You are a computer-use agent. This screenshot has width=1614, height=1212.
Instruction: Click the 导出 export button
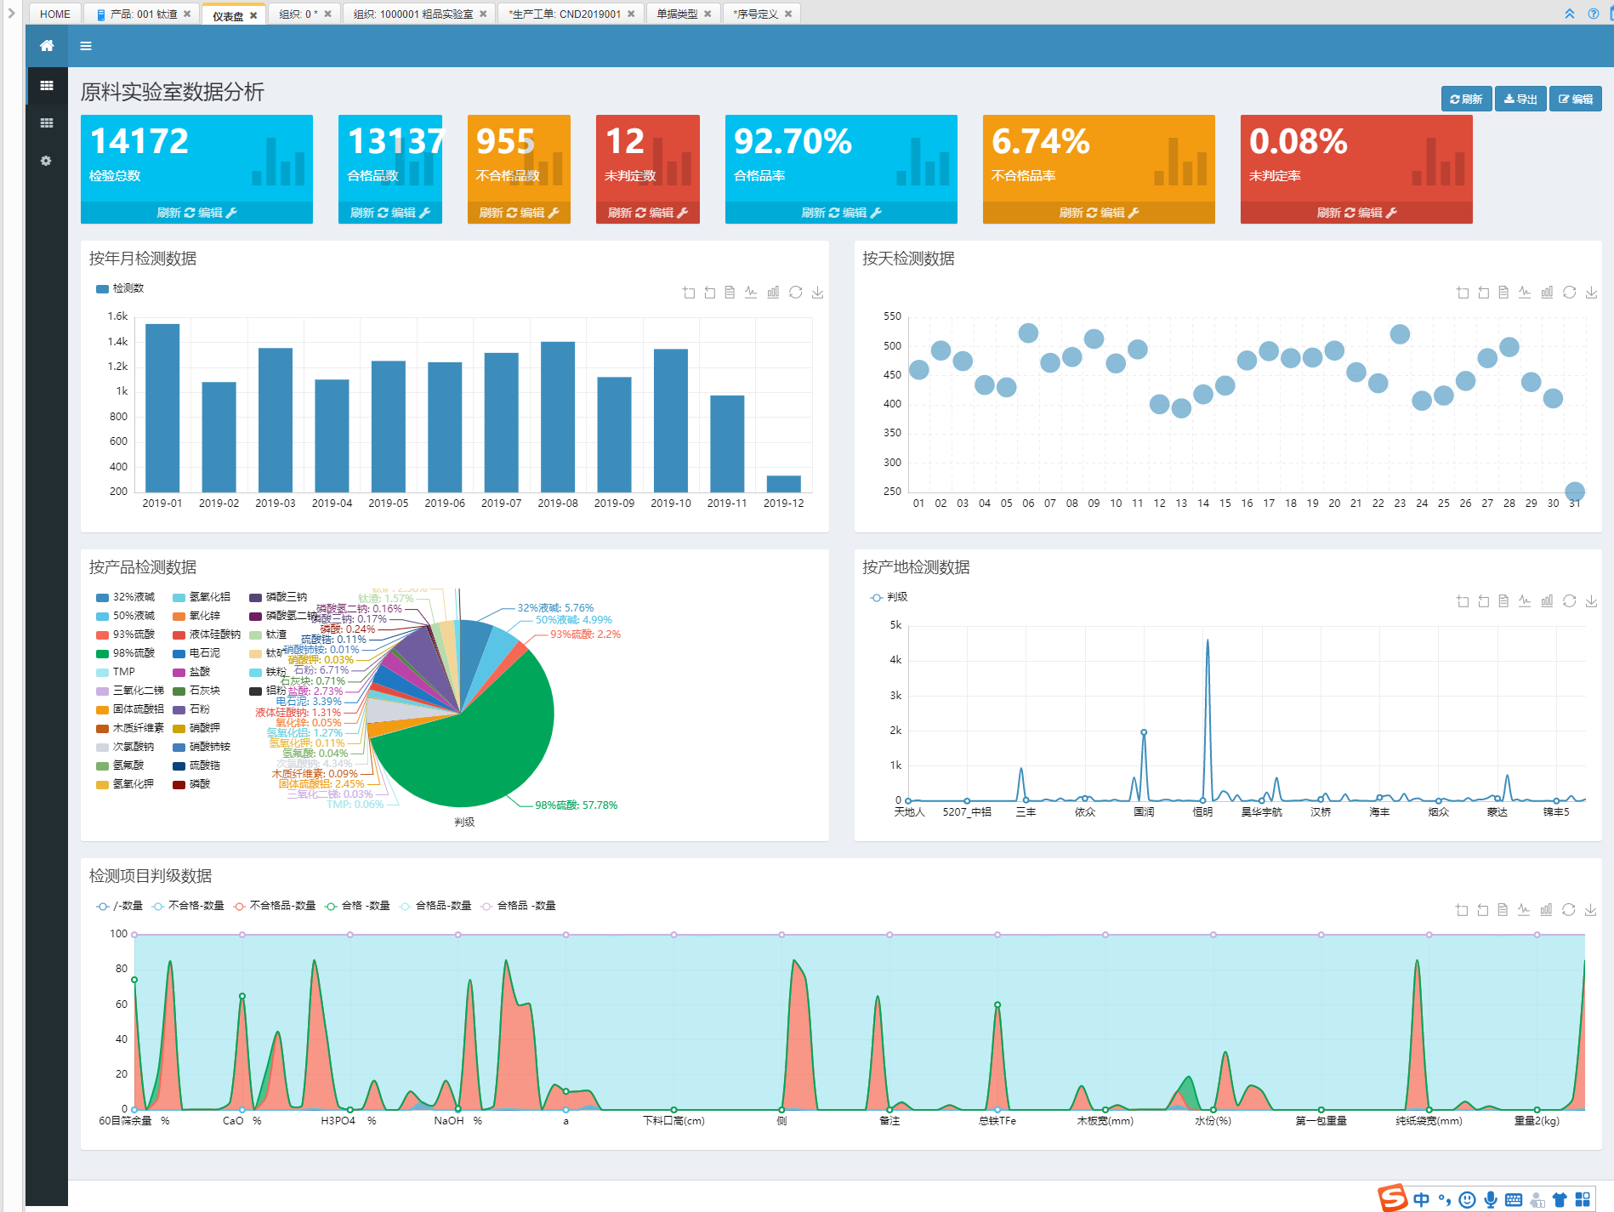(1520, 99)
